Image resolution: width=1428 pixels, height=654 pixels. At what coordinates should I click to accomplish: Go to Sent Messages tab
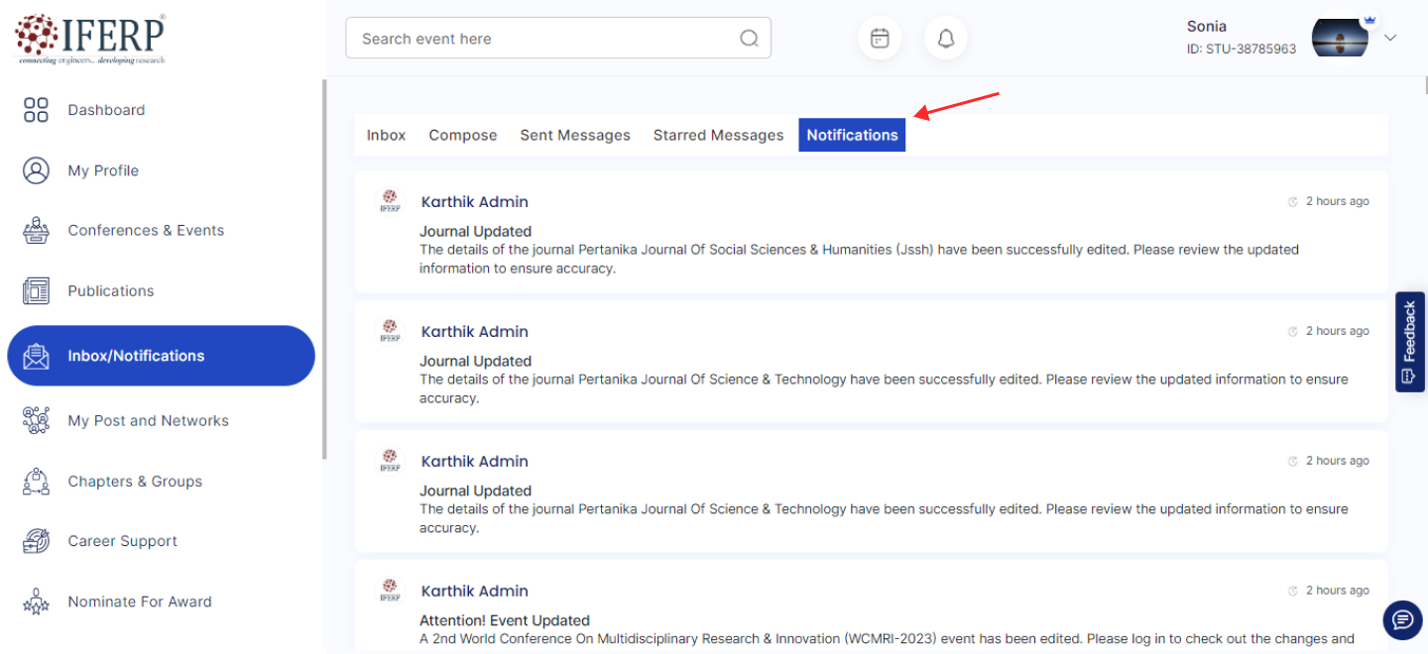pyautogui.click(x=575, y=135)
